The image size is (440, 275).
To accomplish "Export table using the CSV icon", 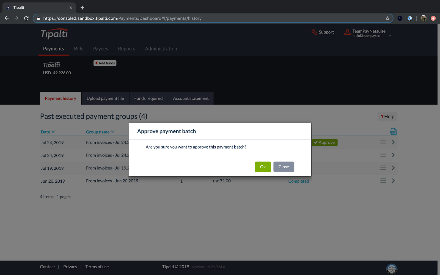I will pyautogui.click(x=393, y=131).
